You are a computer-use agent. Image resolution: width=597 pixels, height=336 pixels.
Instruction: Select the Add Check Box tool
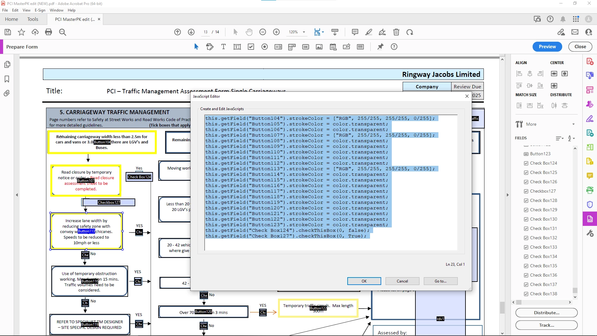(x=251, y=47)
